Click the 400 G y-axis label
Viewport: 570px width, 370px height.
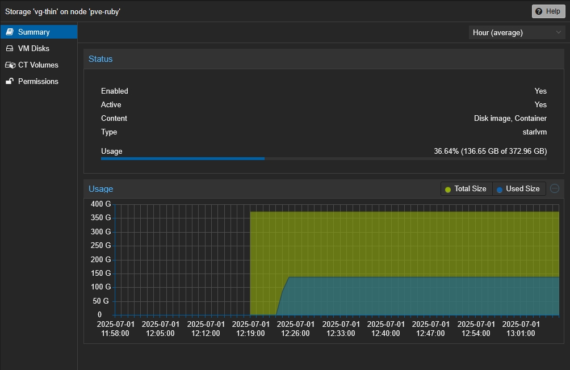tap(100, 204)
